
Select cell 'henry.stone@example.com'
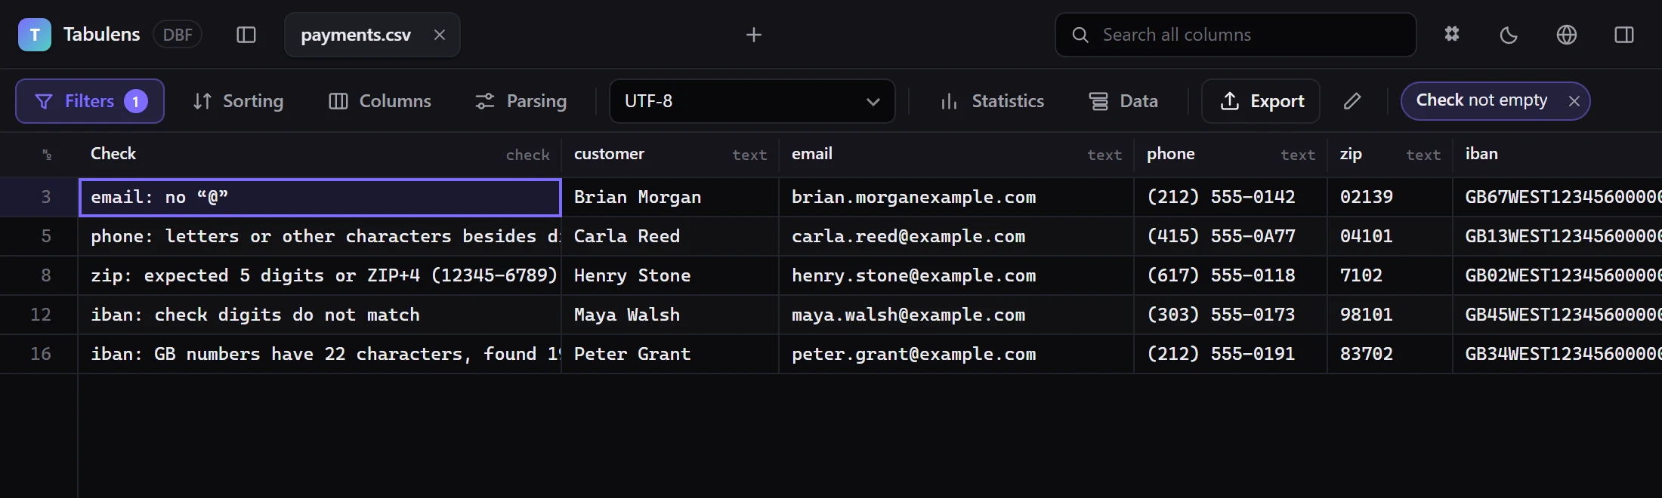[956, 276]
